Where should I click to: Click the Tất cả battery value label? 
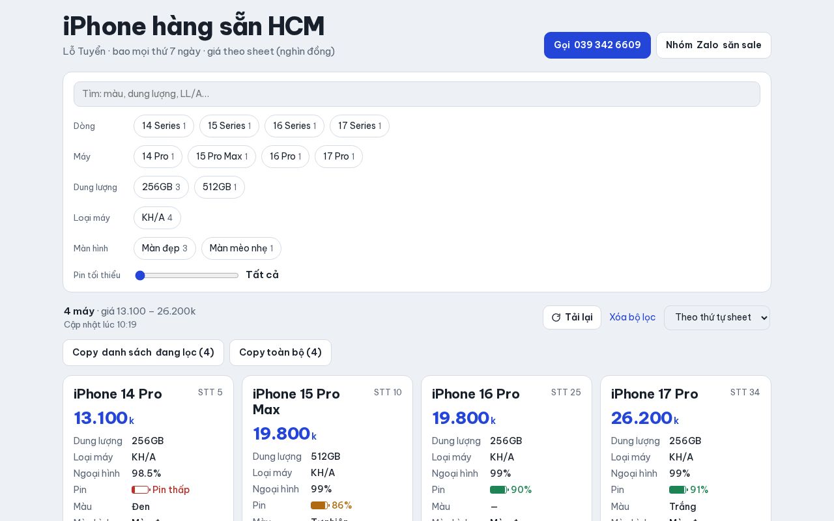(x=262, y=275)
